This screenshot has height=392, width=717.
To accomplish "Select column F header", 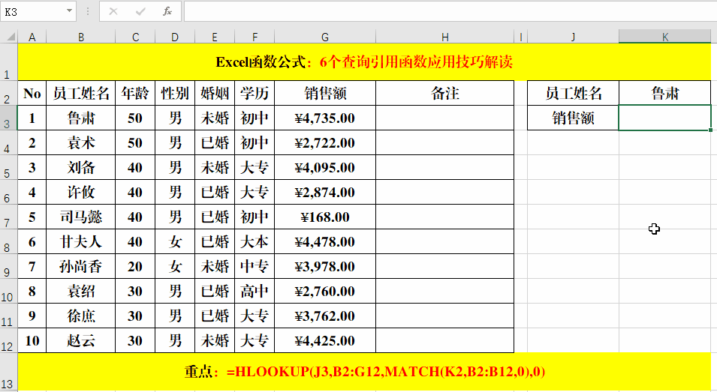I will 255,37.
